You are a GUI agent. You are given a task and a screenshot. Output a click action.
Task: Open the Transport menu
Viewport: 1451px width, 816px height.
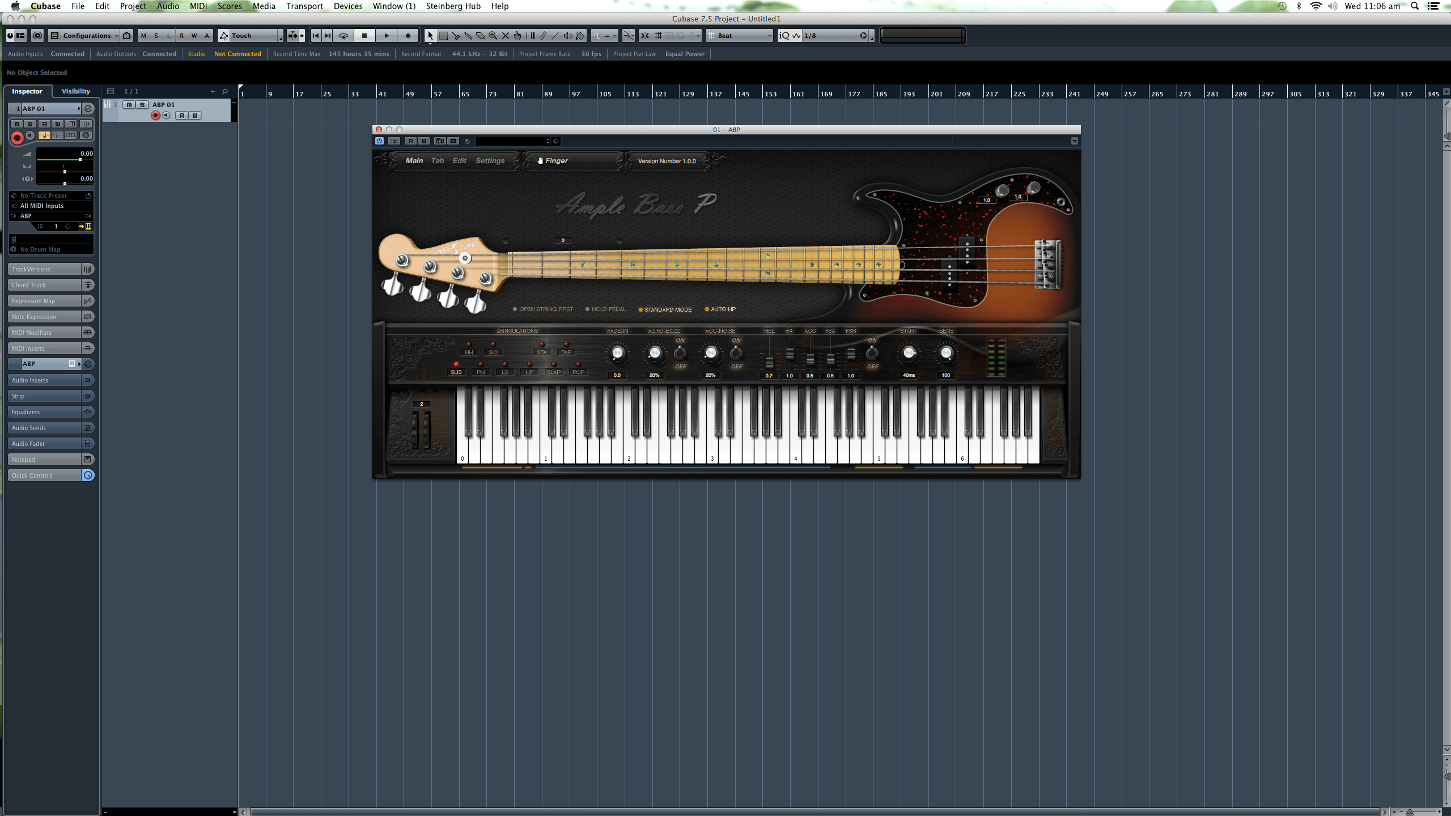pos(304,6)
